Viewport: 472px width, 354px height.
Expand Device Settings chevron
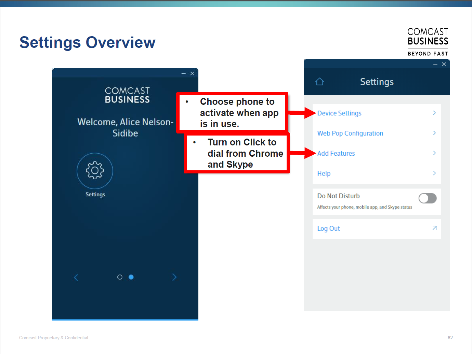pos(434,113)
